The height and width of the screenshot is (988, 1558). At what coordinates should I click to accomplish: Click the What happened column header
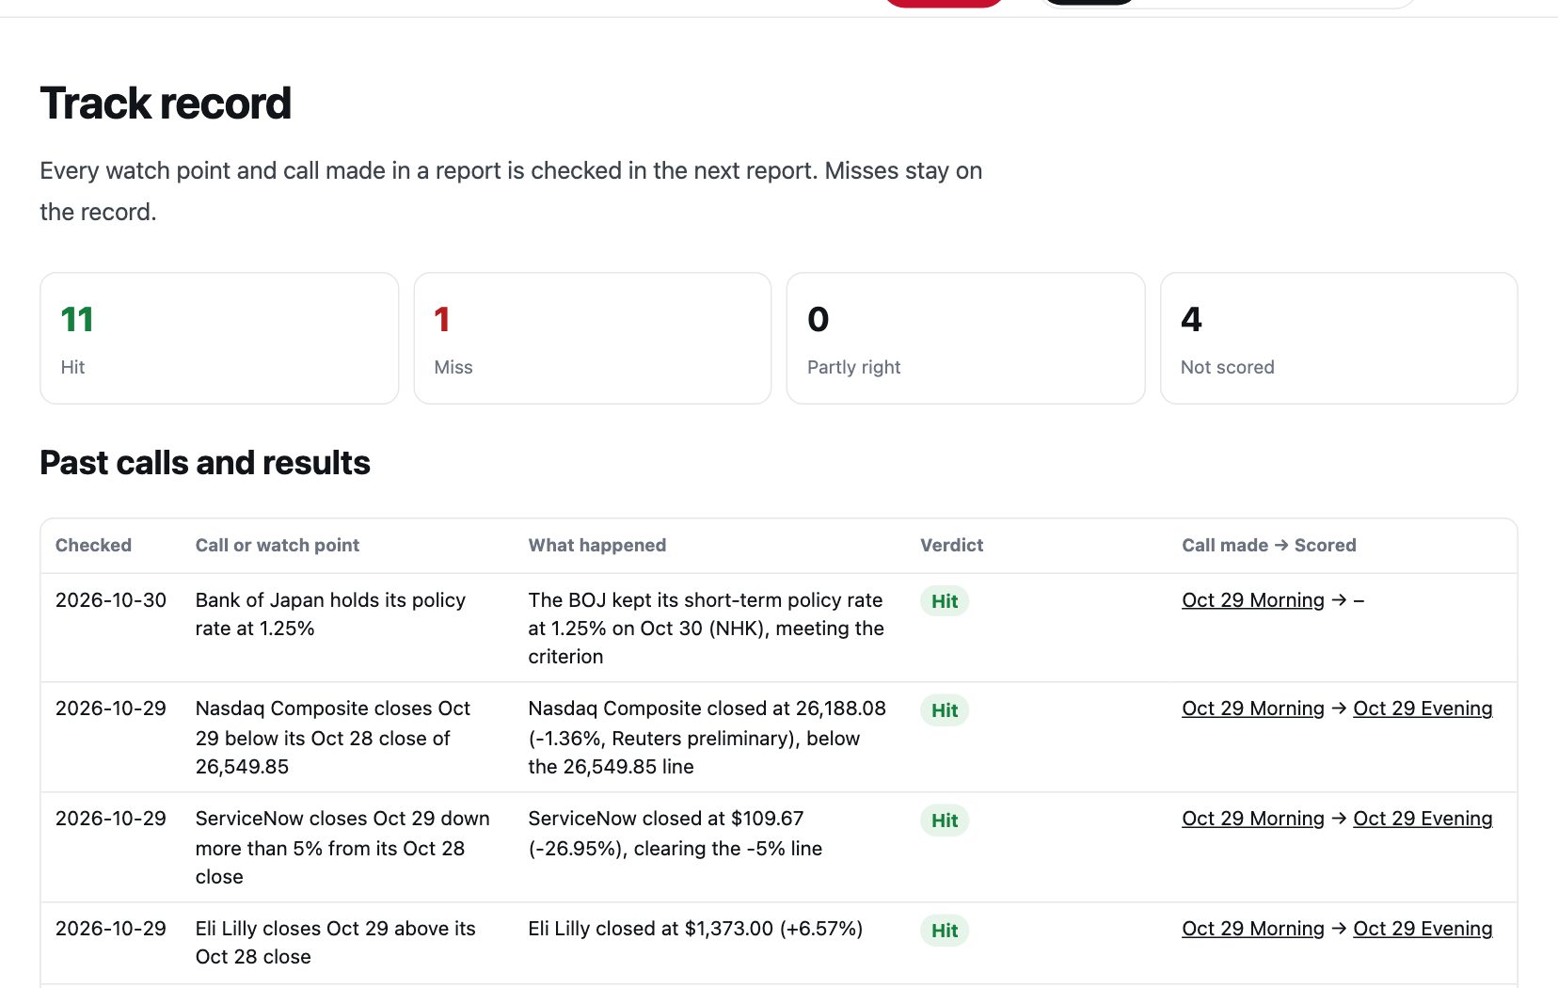tap(597, 545)
